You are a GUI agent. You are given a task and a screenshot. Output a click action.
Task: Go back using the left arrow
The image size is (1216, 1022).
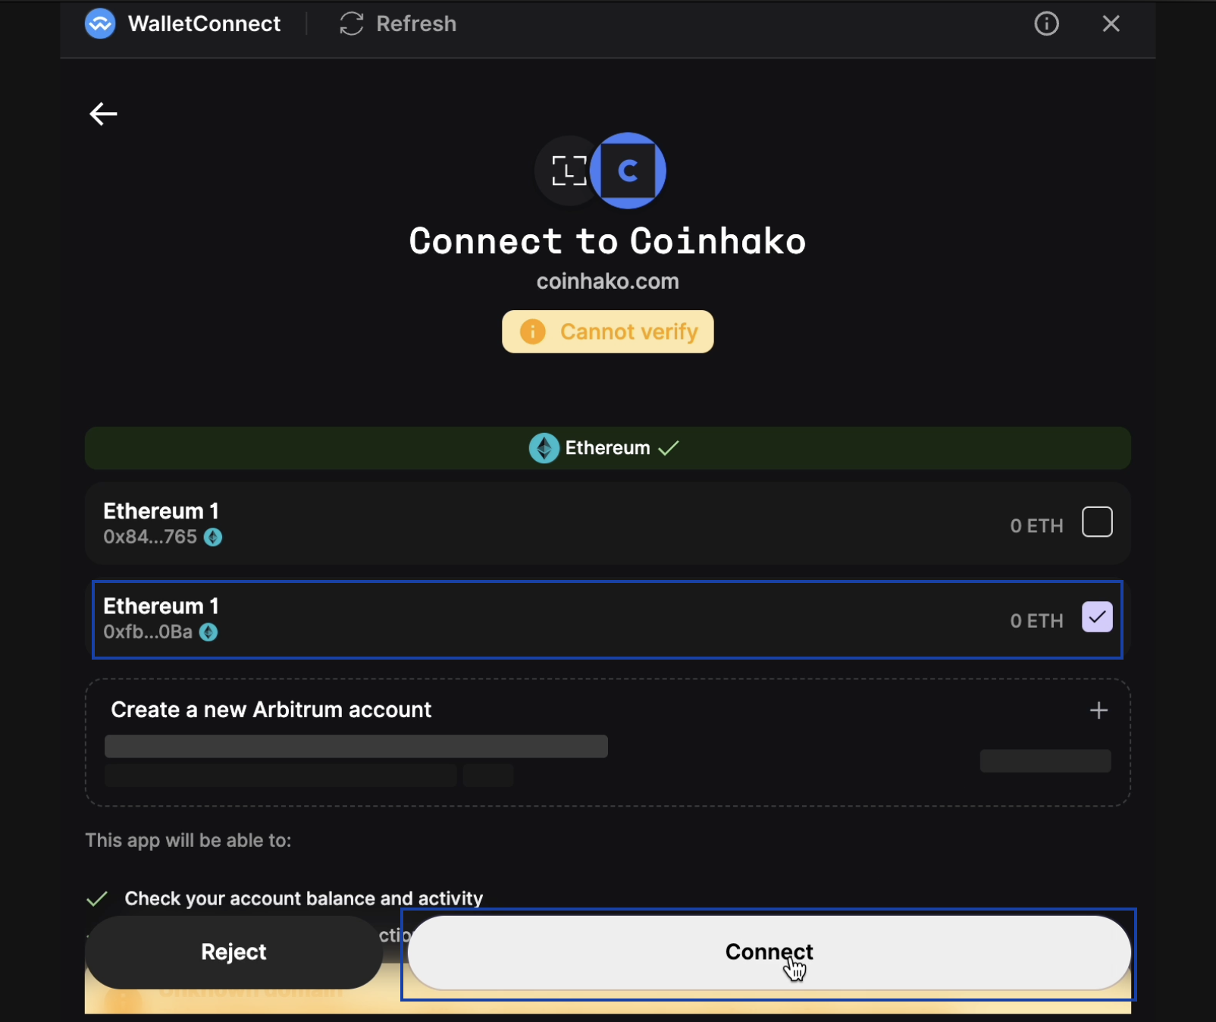103,114
